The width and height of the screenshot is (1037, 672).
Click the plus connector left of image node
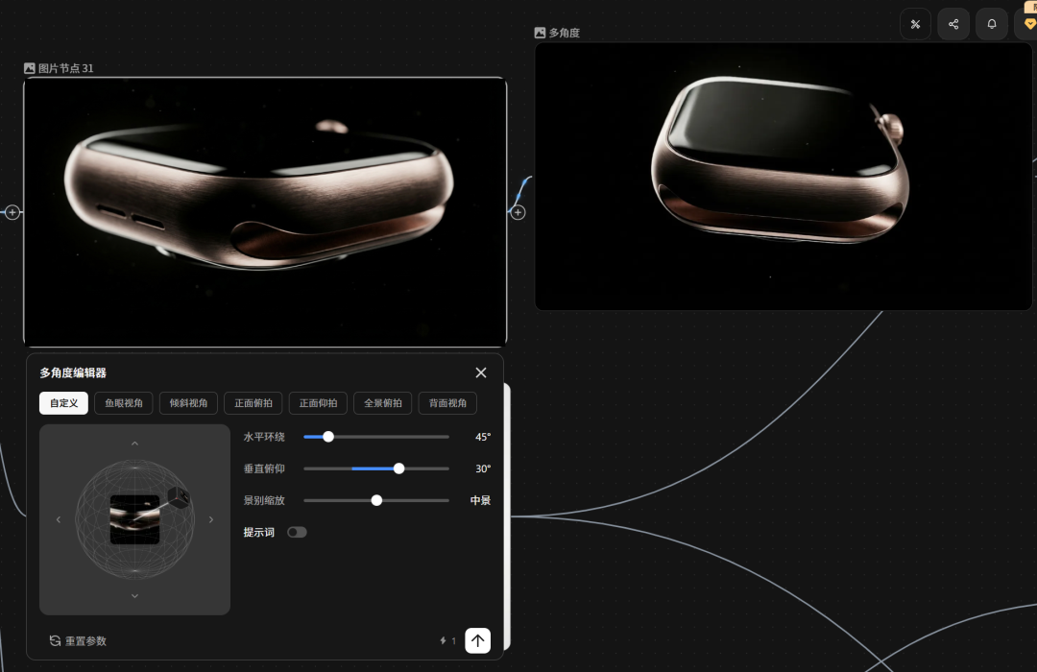click(12, 212)
